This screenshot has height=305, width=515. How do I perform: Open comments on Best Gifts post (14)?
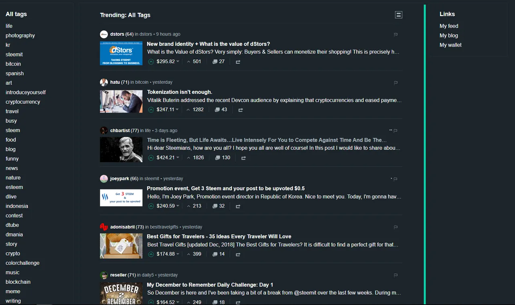tap(218, 254)
